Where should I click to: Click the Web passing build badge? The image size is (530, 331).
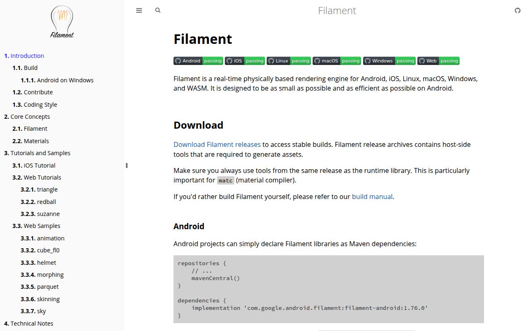pos(438,61)
